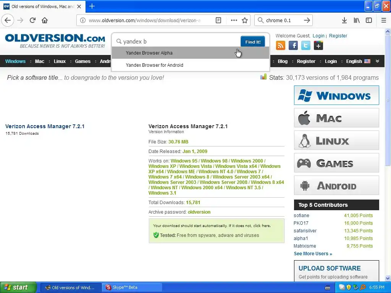Open the big Android category button
Viewport: 391px width, 293px height.
coord(336,185)
